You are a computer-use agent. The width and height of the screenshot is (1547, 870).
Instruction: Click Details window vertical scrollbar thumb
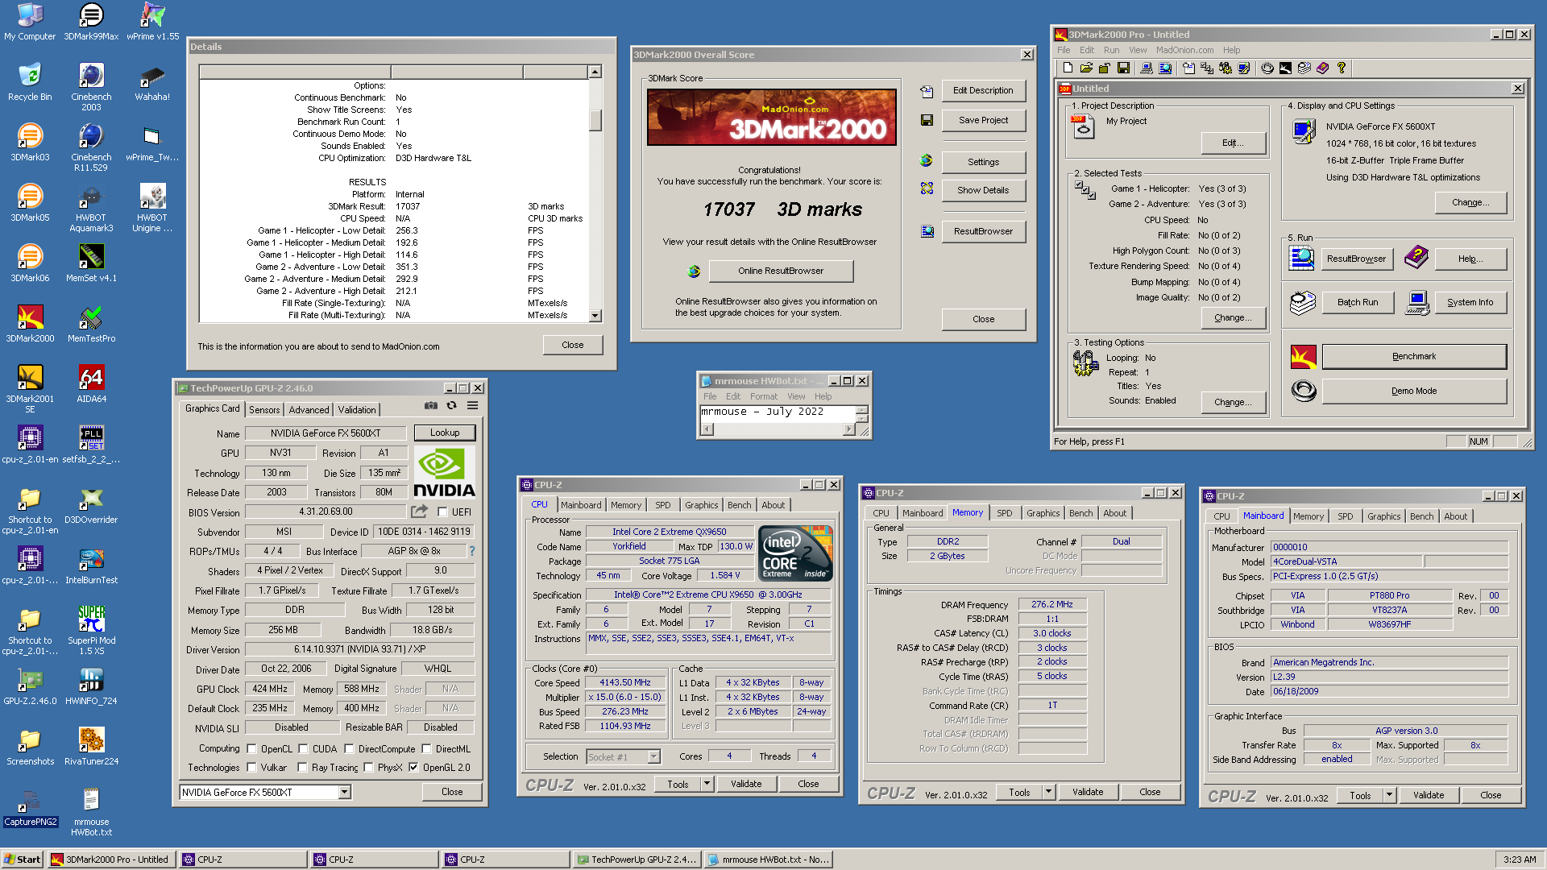pyautogui.click(x=595, y=120)
